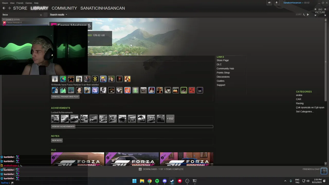Select Forza Horizon 4 in the game list
The image size is (329, 185).
[x=14, y=22]
